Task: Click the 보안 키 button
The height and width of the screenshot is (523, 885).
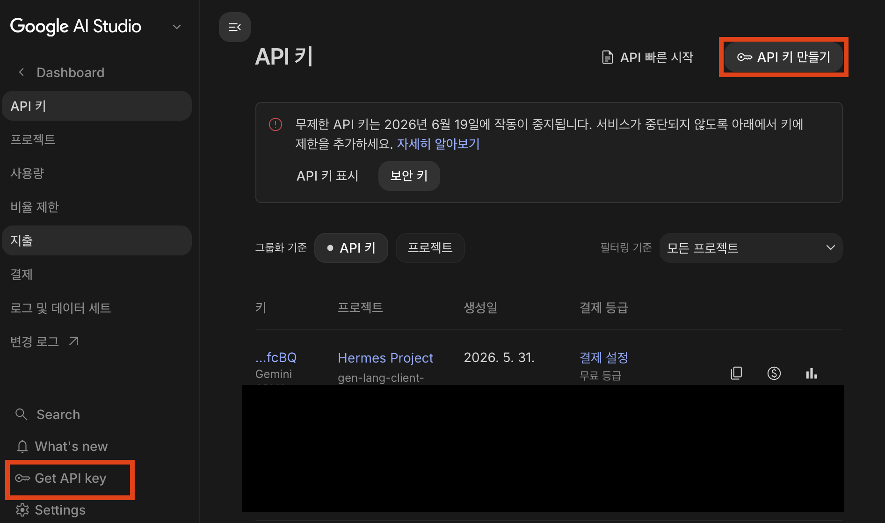Action: pos(409,176)
